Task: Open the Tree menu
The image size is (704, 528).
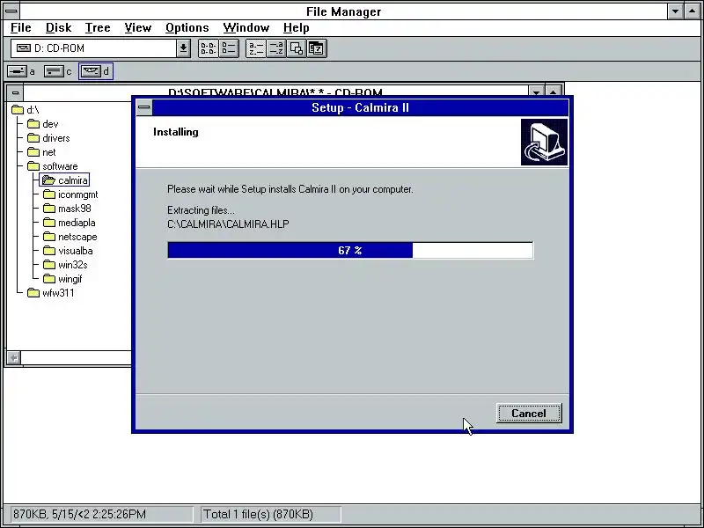Action: (98, 28)
